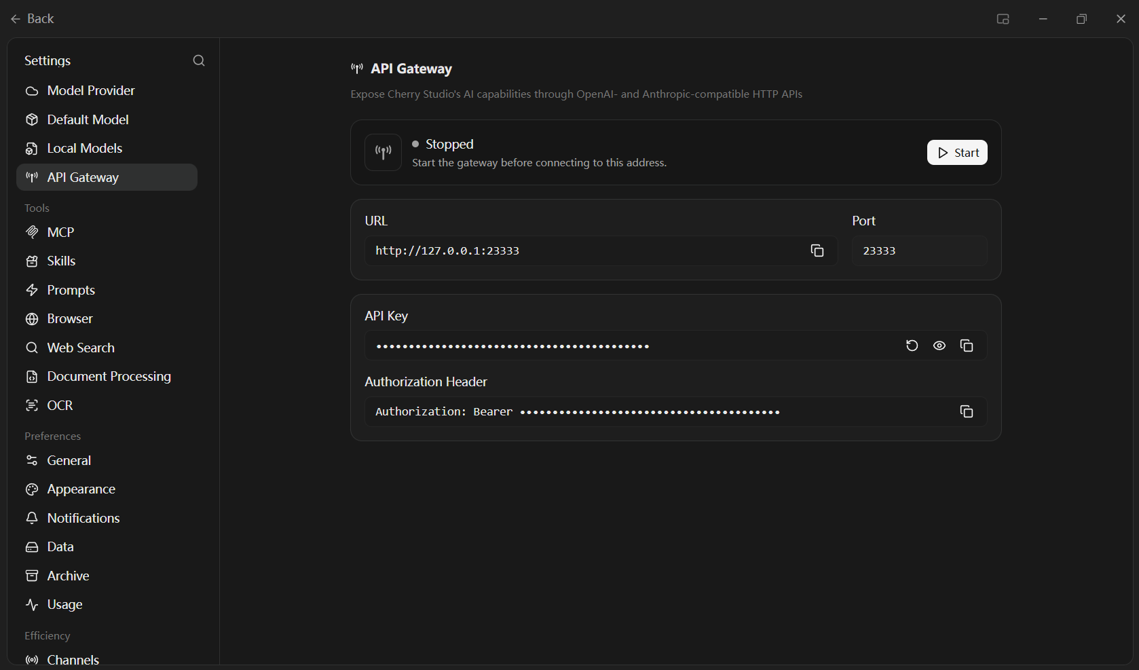Open Model Provider settings

(107, 90)
